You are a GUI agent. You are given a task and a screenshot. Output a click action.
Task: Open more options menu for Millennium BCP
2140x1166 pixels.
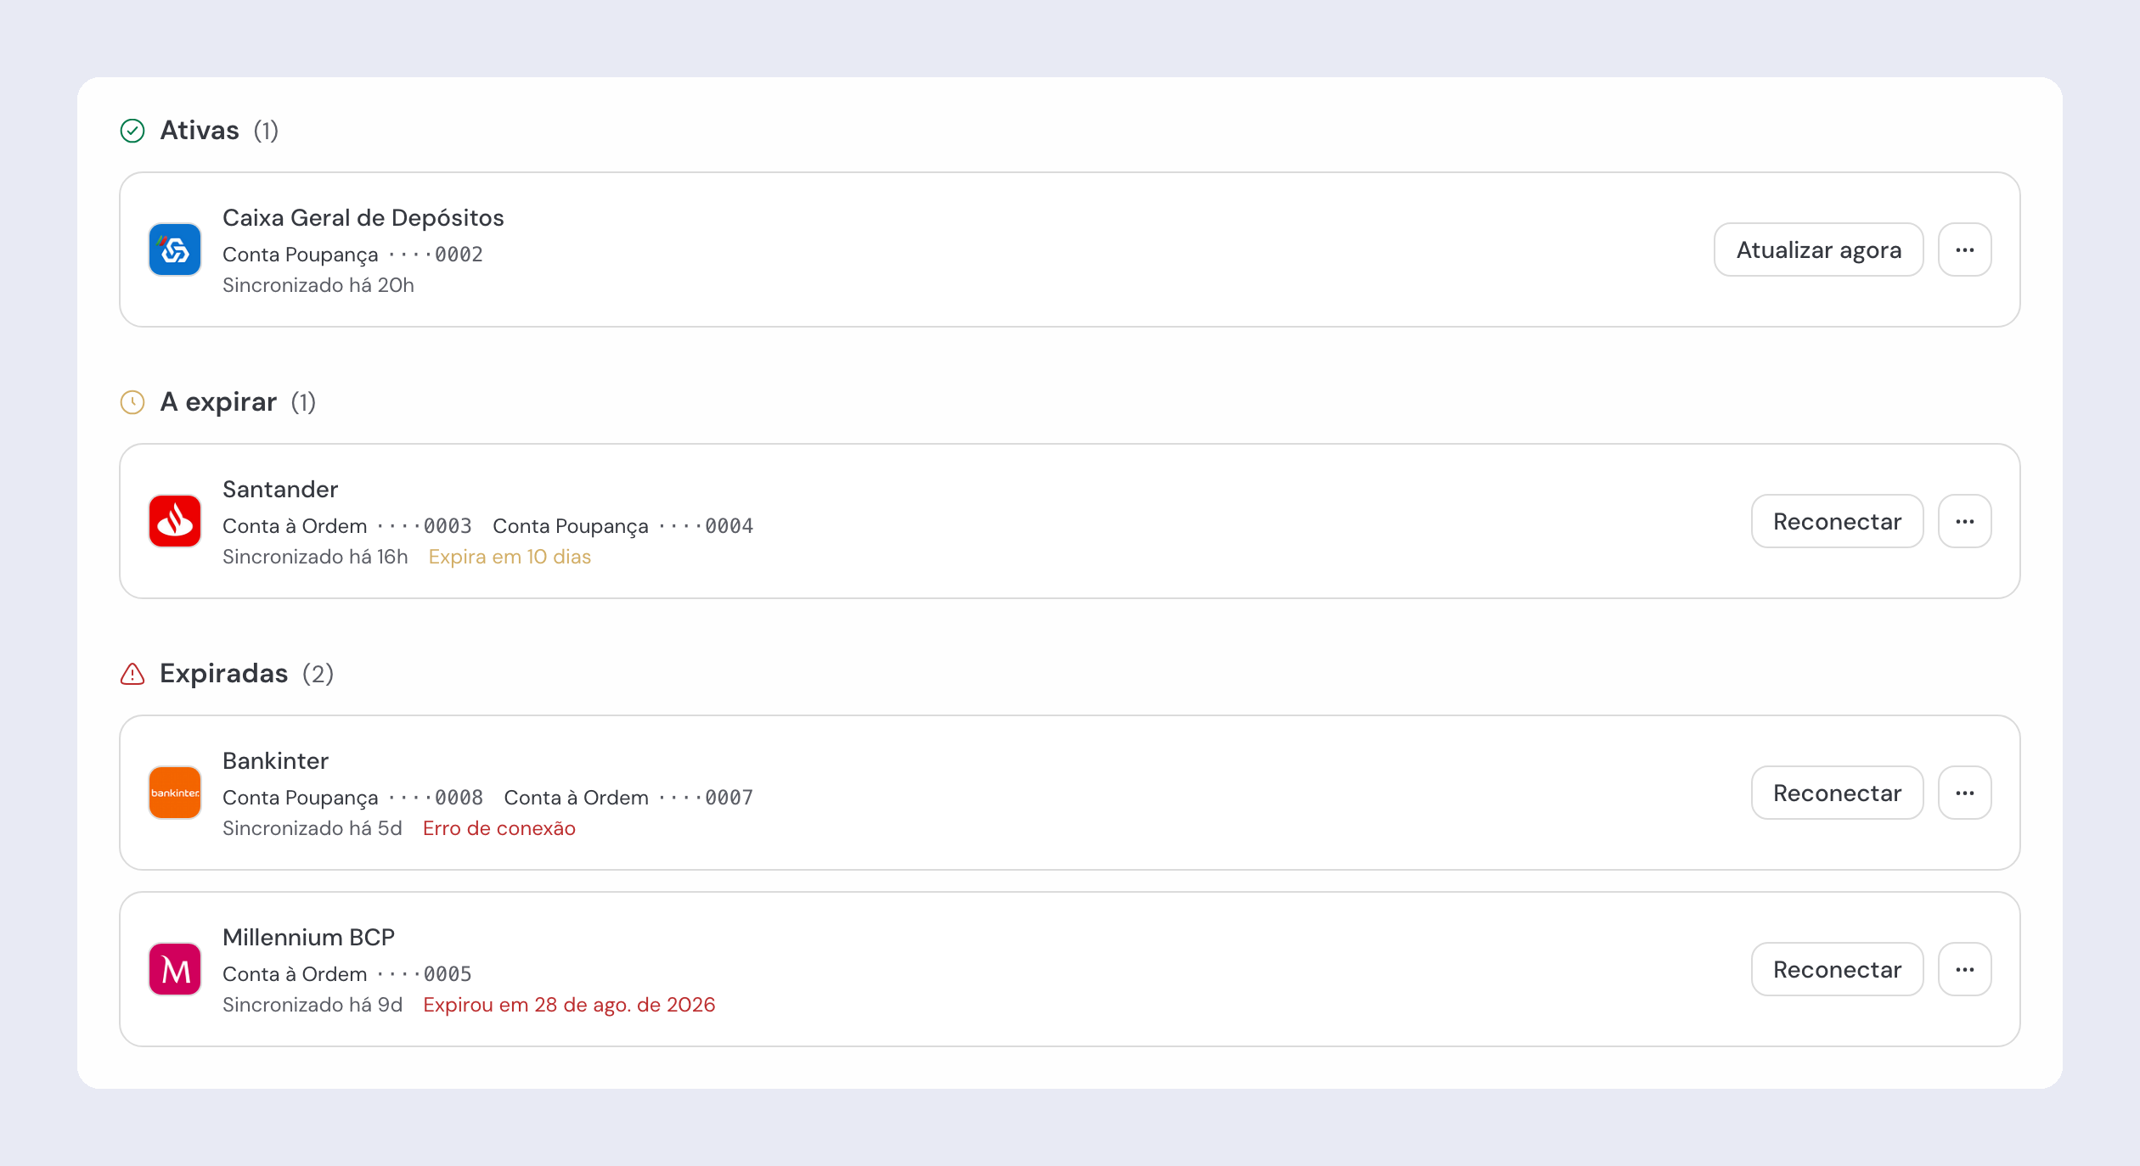tap(1965, 969)
